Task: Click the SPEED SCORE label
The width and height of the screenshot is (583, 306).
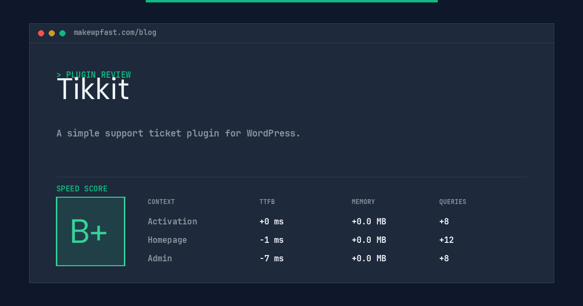Action: [x=82, y=189]
